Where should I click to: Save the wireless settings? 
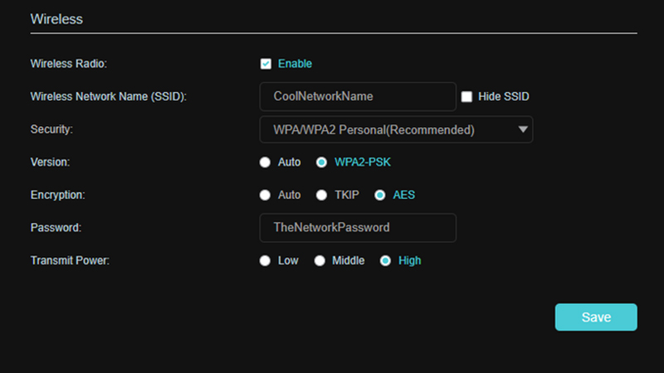point(596,317)
